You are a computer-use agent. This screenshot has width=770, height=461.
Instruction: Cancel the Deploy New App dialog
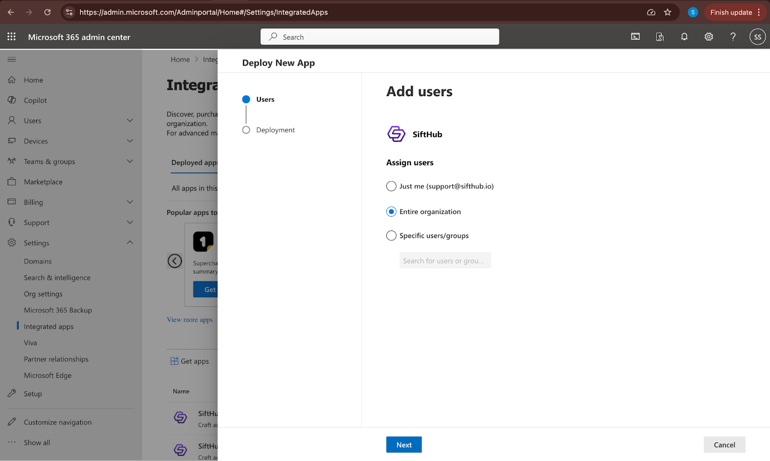tap(724, 445)
